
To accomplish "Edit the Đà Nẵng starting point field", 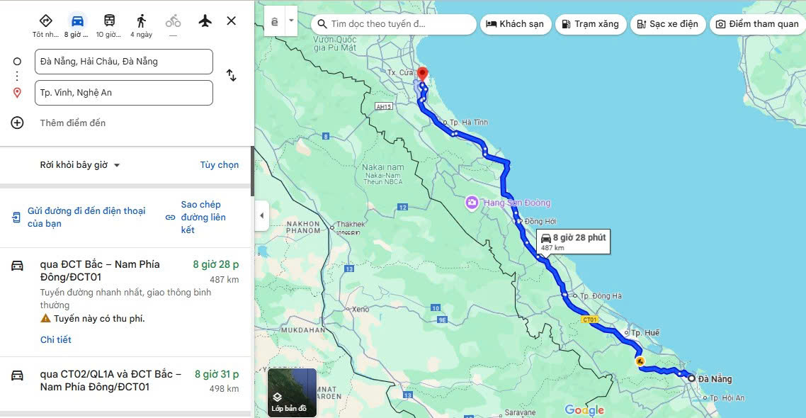I will click(124, 62).
